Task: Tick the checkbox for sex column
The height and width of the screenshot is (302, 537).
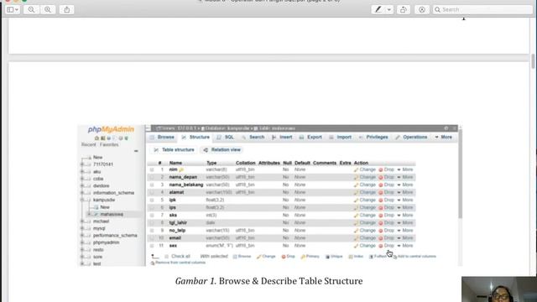Action: click(152, 246)
